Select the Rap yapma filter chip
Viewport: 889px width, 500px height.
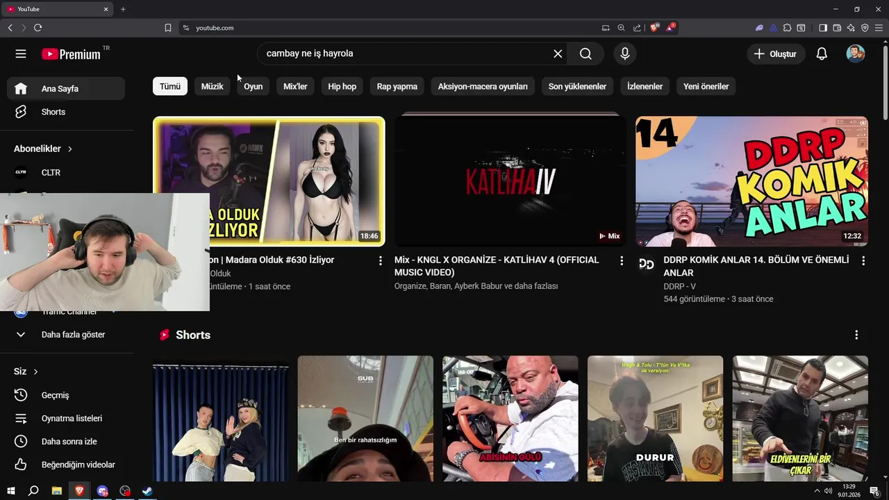pos(397,87)
